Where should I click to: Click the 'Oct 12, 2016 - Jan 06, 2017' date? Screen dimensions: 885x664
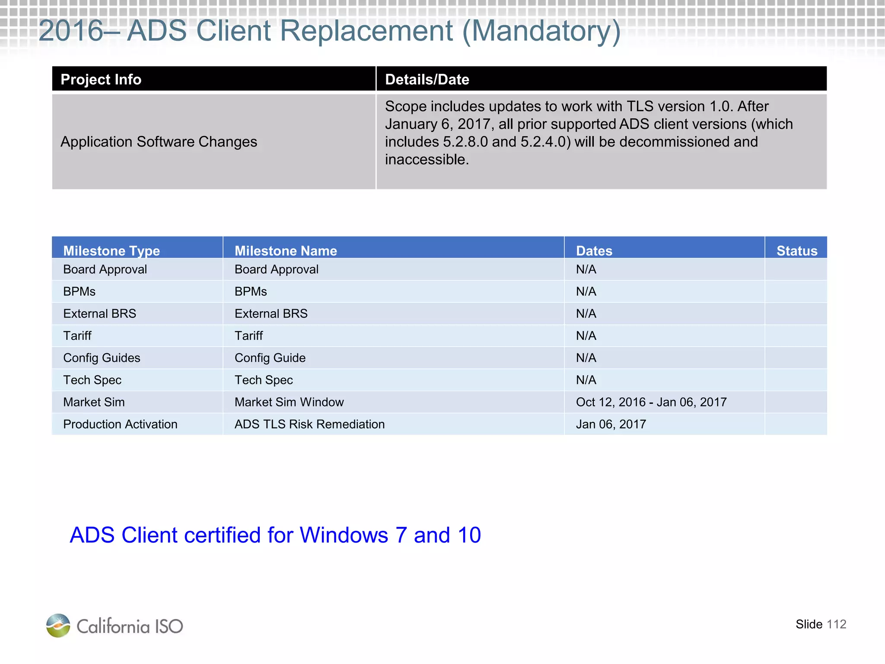tap(651, 402)
